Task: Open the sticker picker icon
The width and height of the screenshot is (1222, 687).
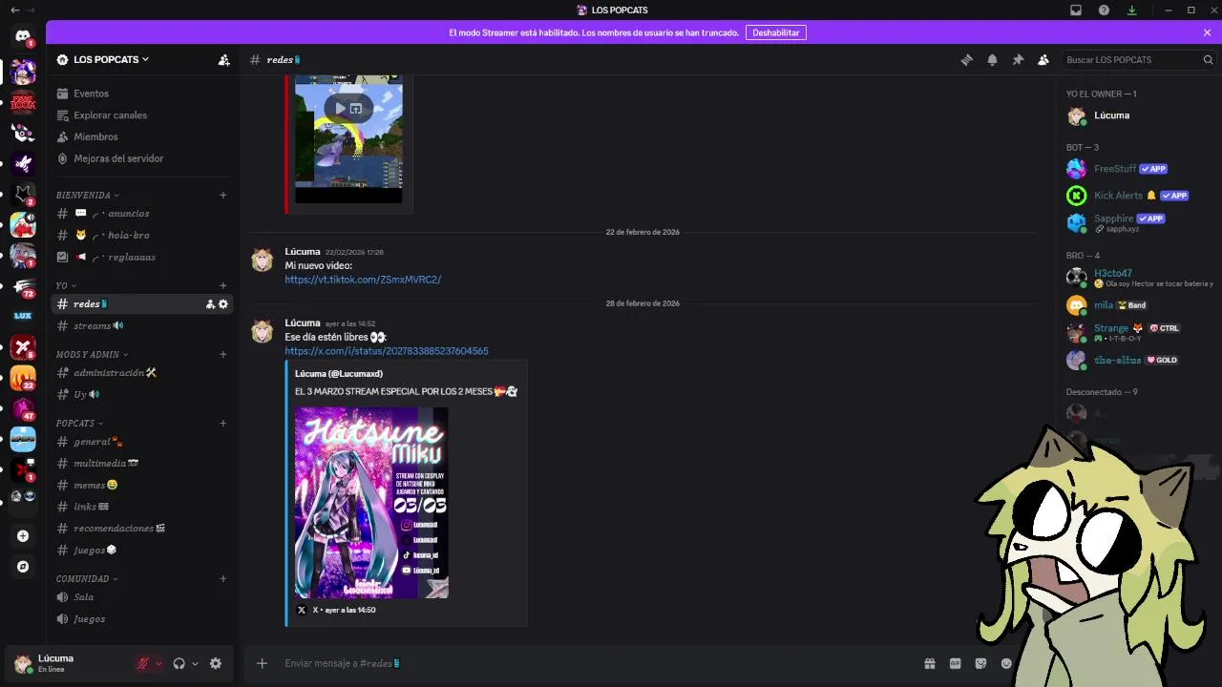Action: [980, 663]
